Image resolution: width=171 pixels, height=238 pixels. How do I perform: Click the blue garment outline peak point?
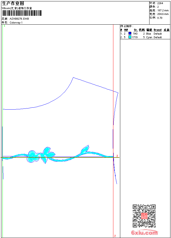click(73, 77)
